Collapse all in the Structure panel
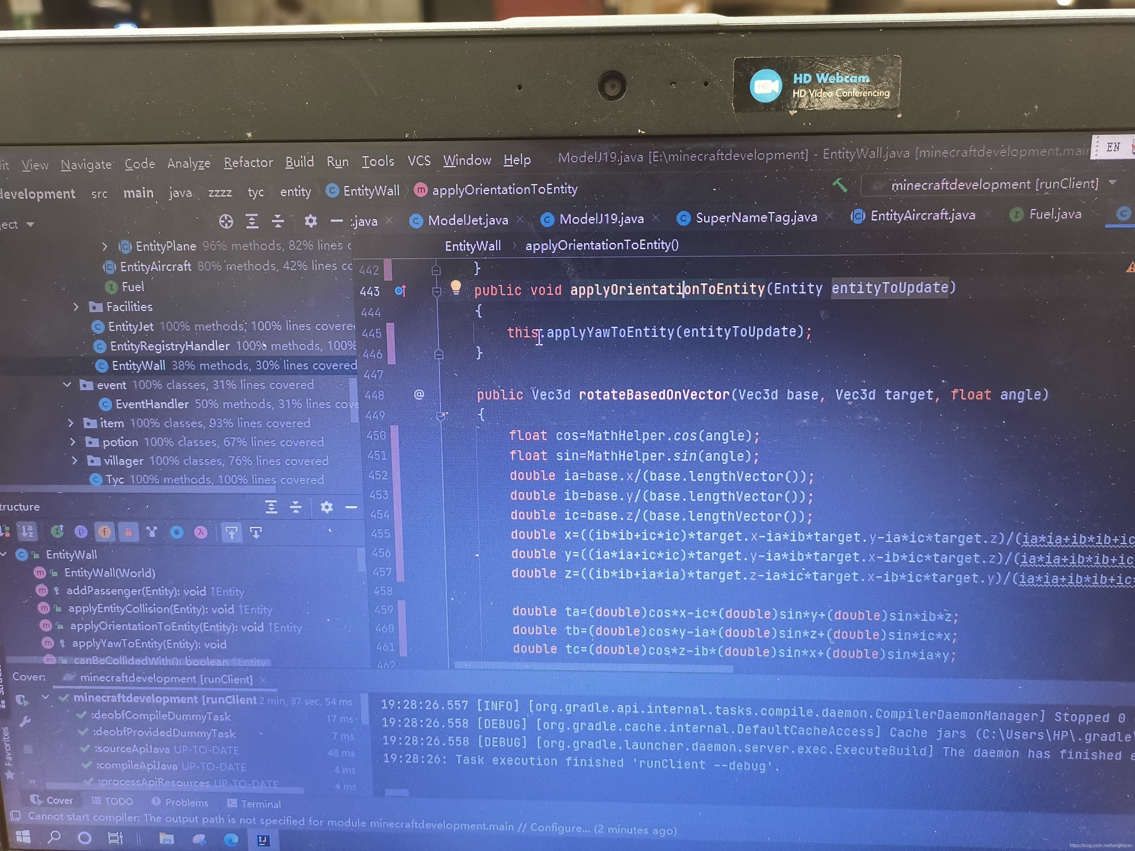This screenshot has width=1135, height=851. point(296,507)
